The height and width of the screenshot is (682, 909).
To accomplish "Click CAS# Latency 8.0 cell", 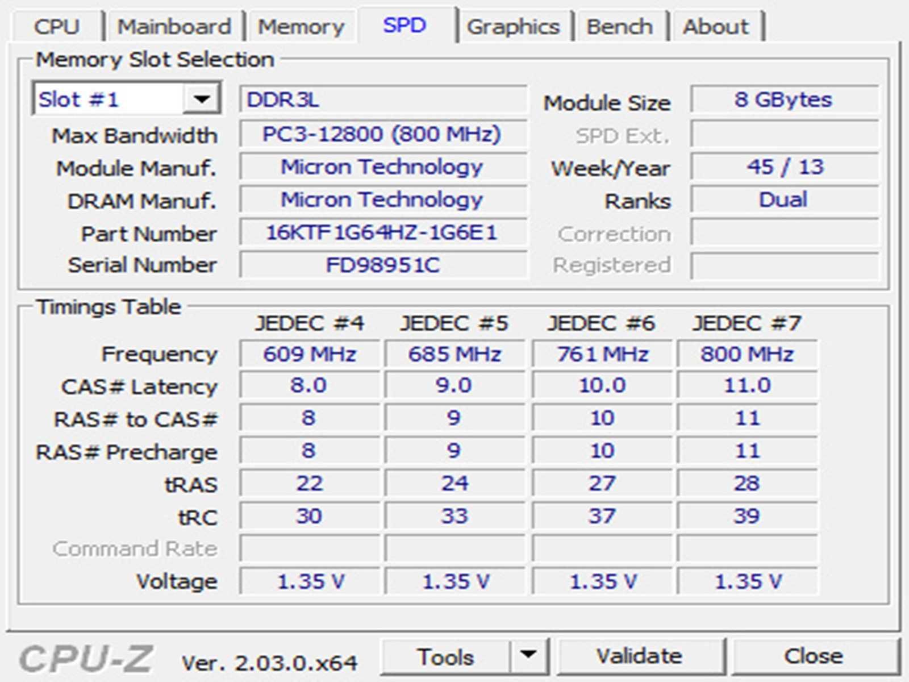I will [x=310, y=386].
